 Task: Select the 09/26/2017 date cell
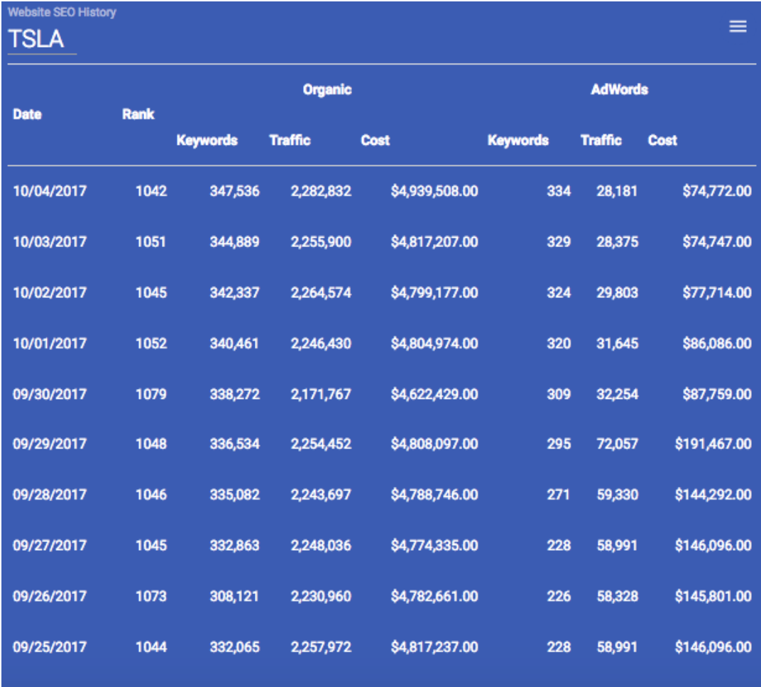[x=50, y=596]
